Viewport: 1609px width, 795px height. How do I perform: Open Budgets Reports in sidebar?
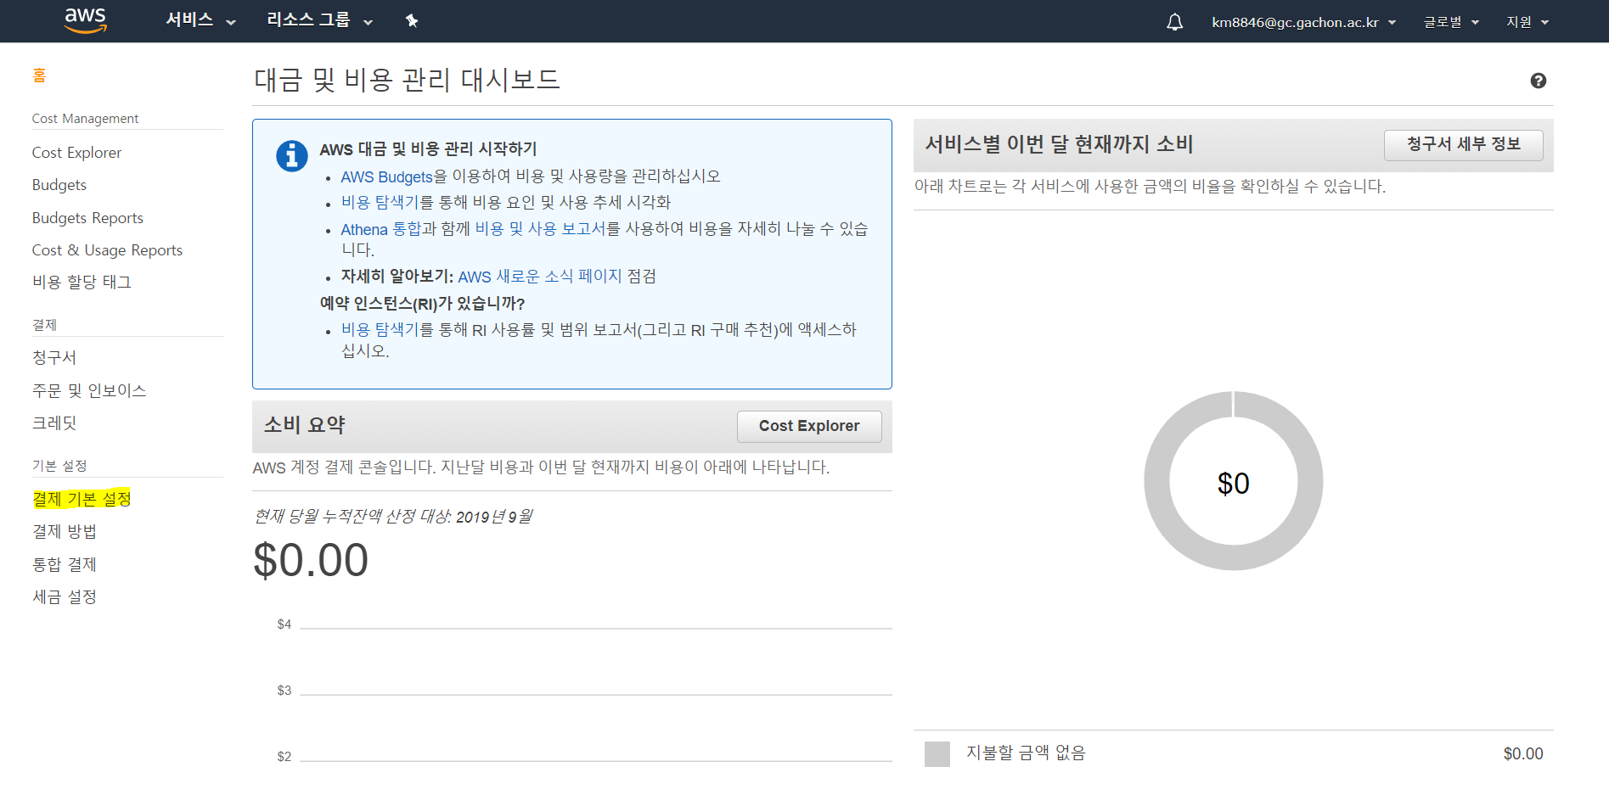click(x=87, y=218)
